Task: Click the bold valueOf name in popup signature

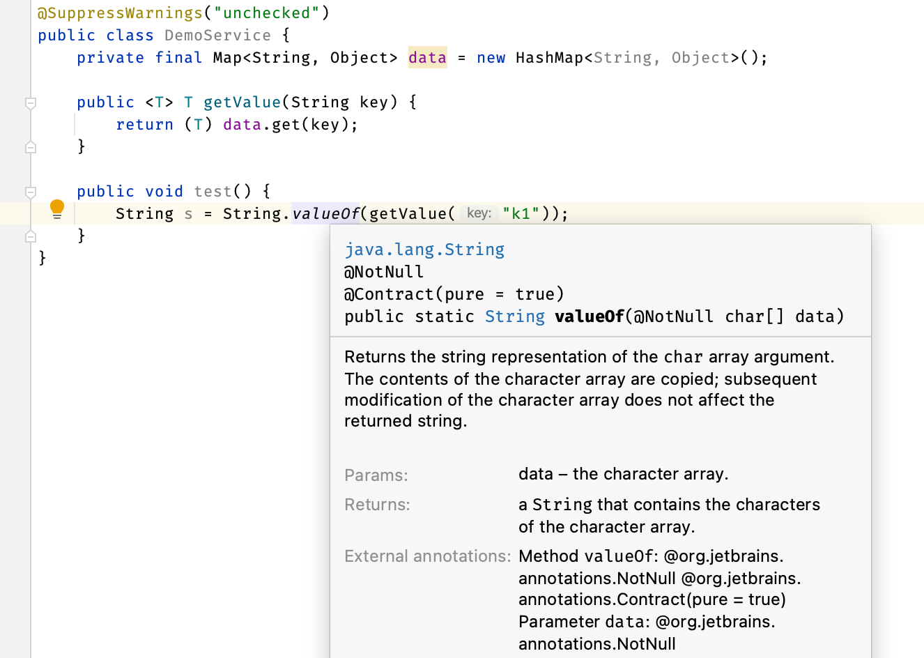Action: tap(590, 316)
